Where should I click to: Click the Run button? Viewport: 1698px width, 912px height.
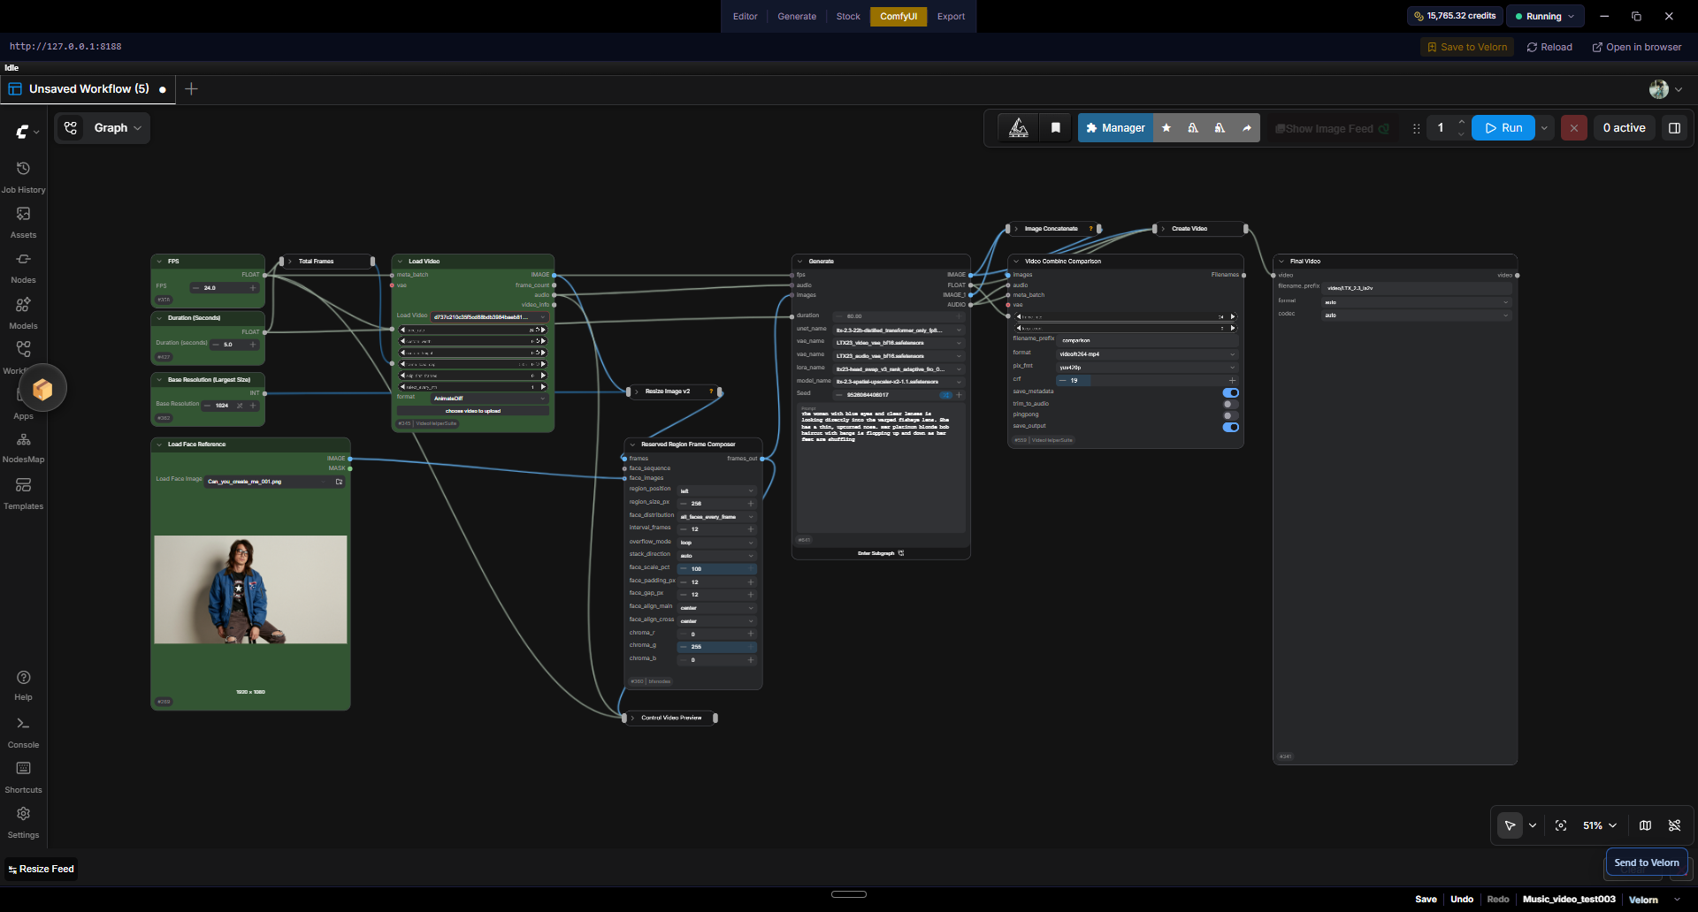[1503, 128]
